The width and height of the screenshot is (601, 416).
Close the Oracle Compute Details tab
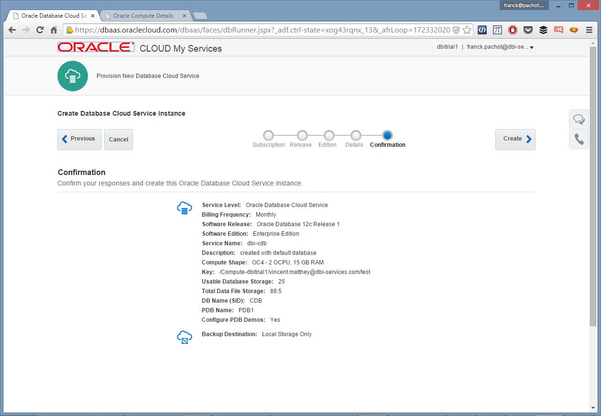coord(184,16)
